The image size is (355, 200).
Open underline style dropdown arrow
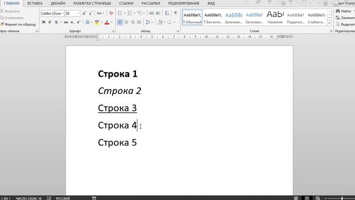pos(61,22)
